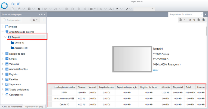Collapse the Target01 tree node
The height and width of the screenshot is (109, 208).
click(x=5, y=37)
